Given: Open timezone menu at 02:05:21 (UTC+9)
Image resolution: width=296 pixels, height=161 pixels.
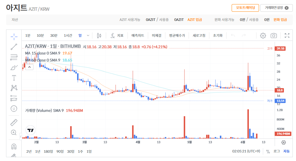Looking at the screenshot, I should [x=246, y=151].
